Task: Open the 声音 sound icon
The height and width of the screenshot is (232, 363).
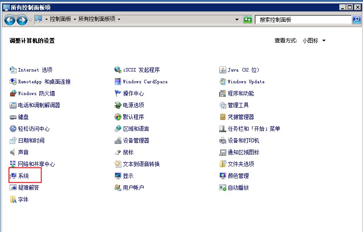Action: click(23, 152)
